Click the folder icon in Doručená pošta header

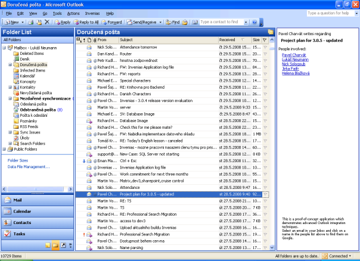point(271,32)
